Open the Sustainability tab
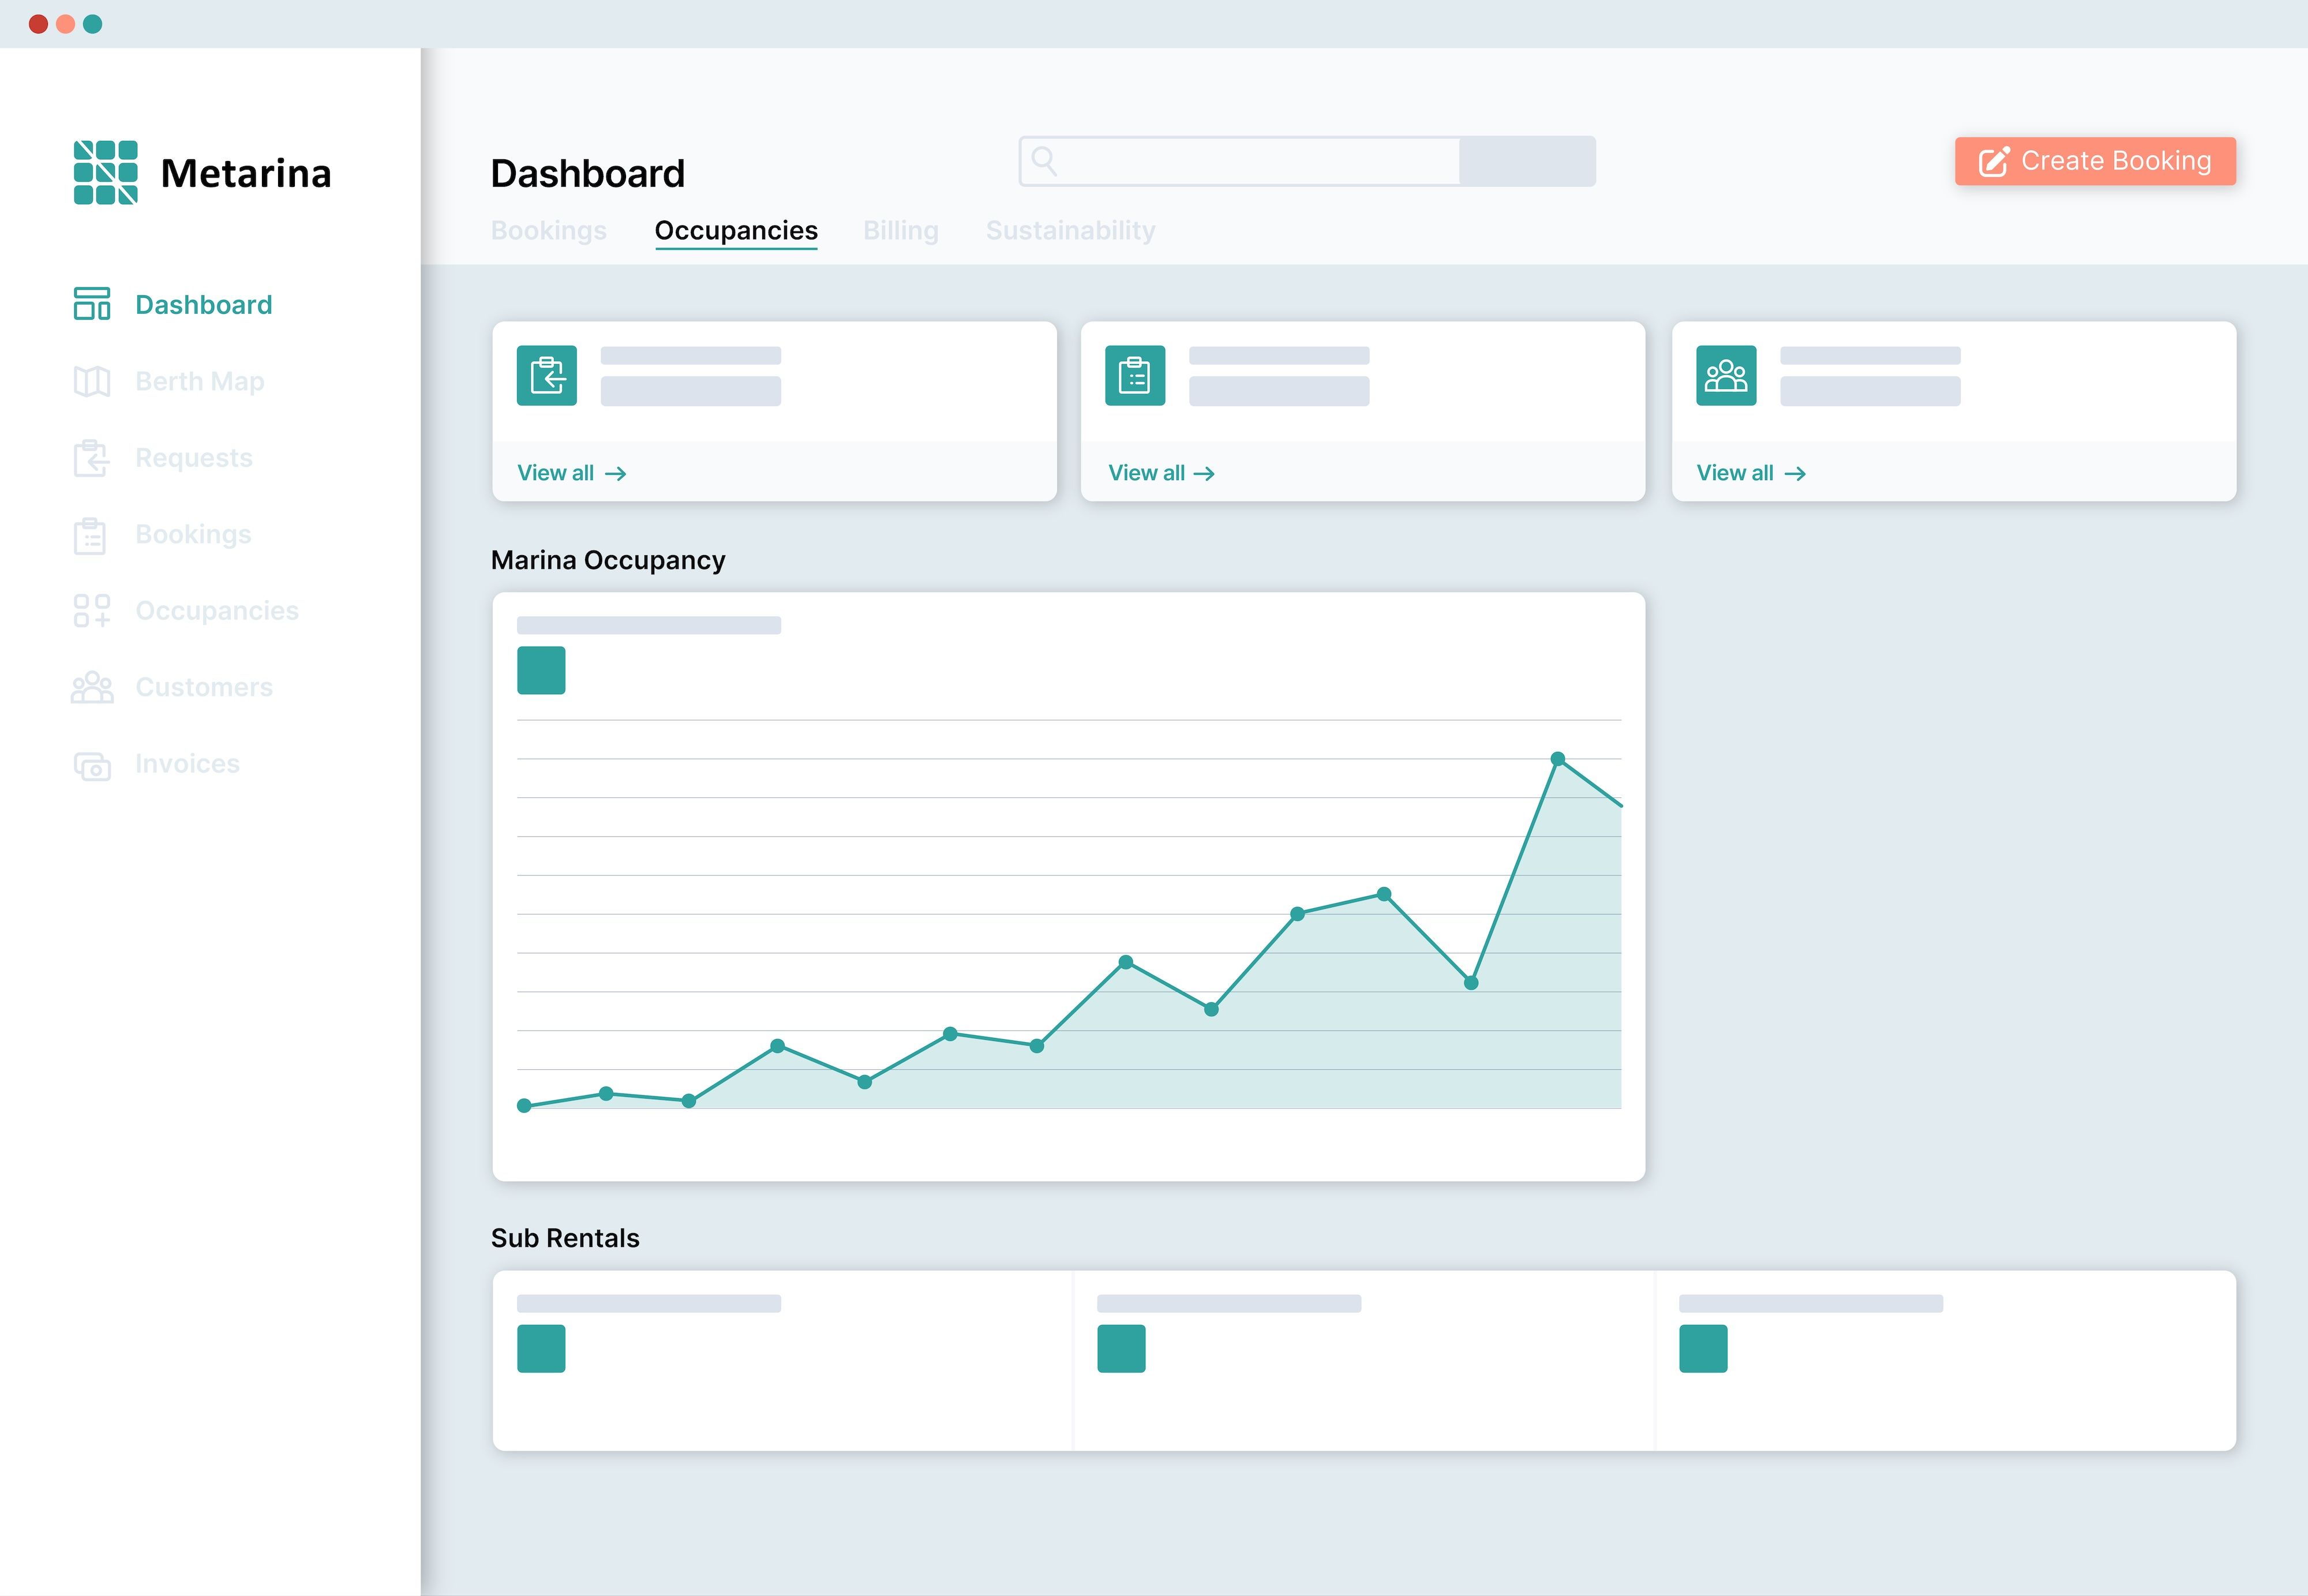Screen dimensions: 2308x1596 pyautogui.click(x=1070, y=230)
